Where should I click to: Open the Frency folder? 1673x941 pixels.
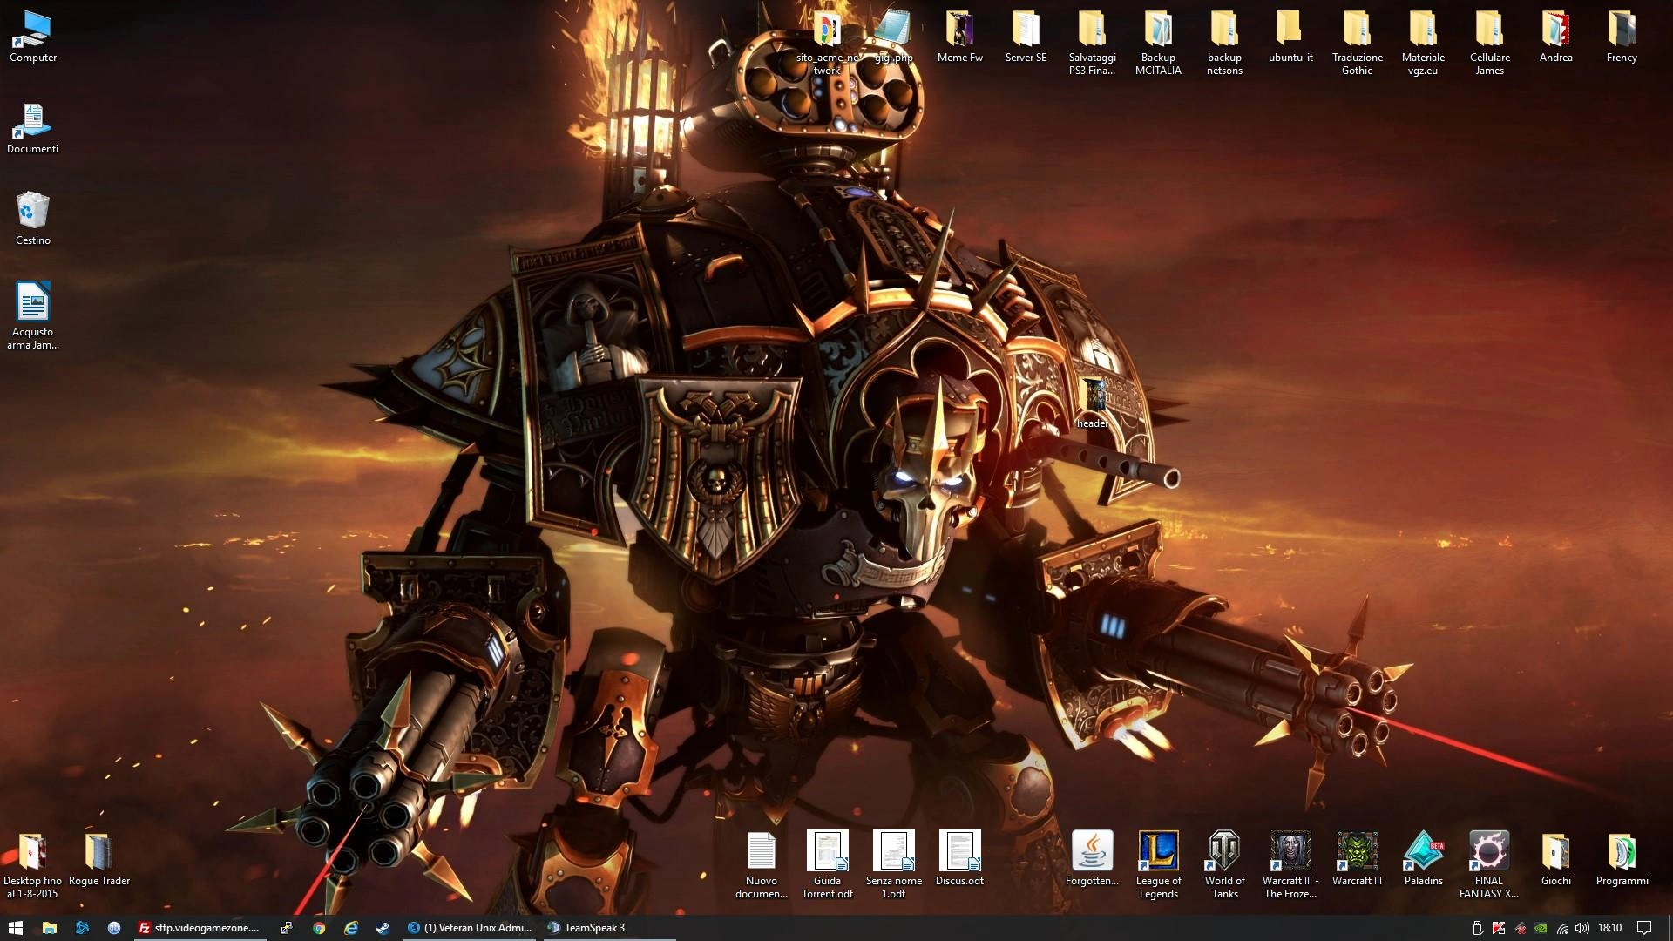tap(1622, 37)
